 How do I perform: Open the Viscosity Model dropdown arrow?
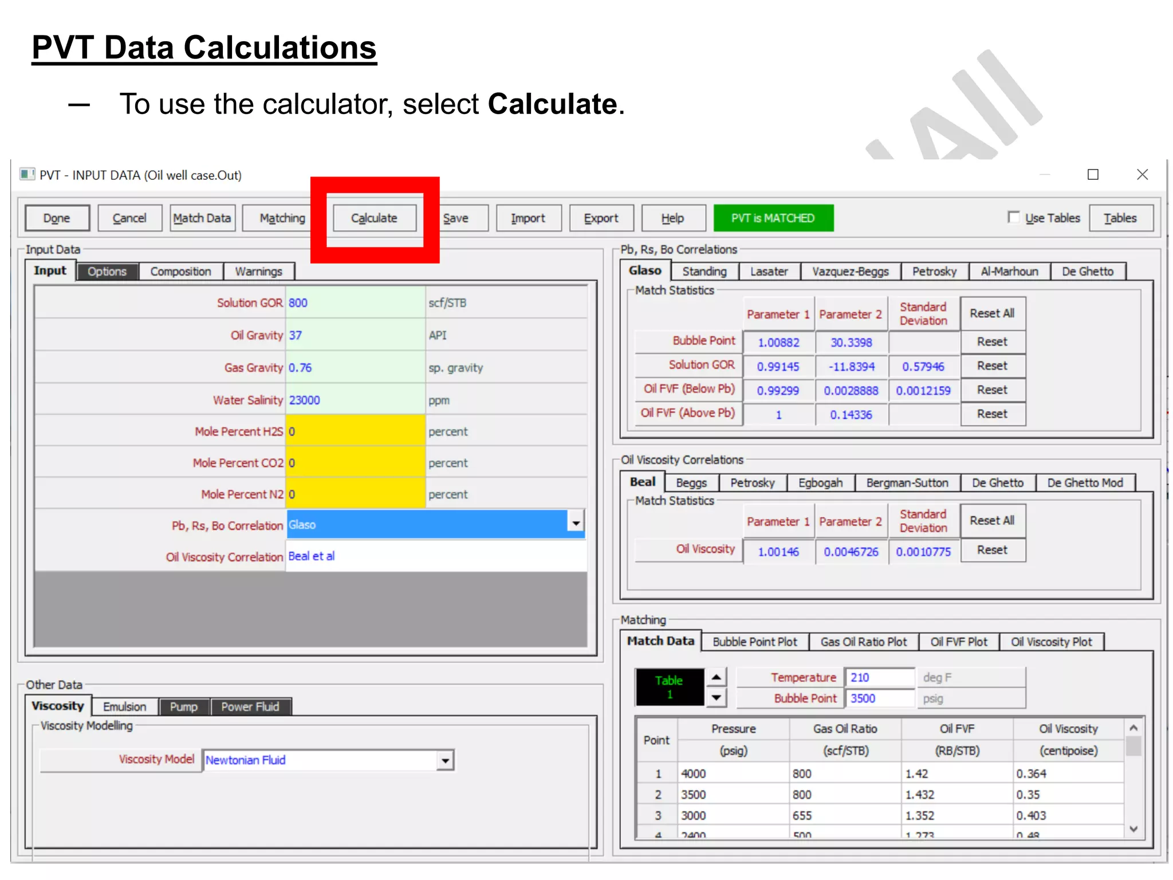[x=445, y=761]
